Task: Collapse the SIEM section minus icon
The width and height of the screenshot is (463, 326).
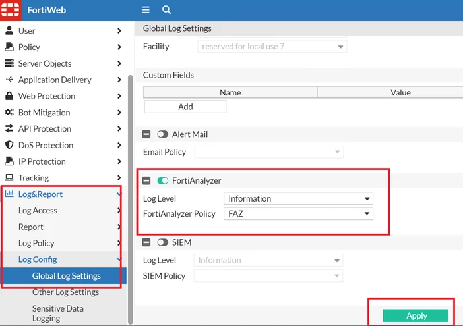Action: pyautogui.click(x=146, y=242)
